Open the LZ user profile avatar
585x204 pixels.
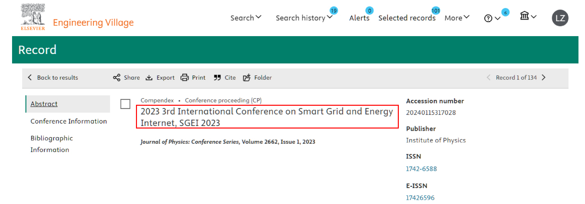560,18
